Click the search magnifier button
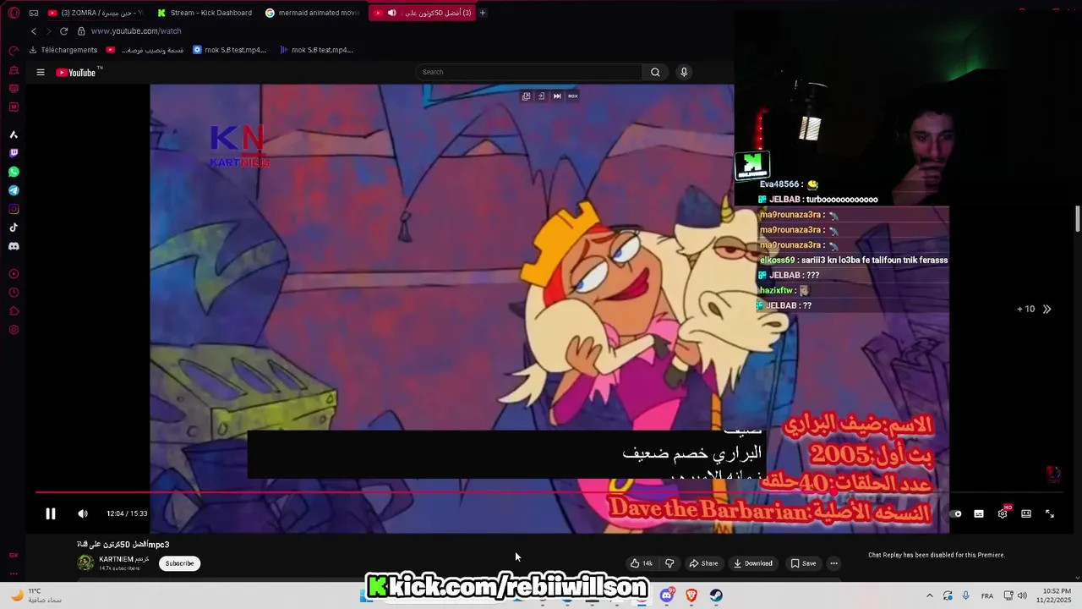Screen dimensions: 1082x609 (655, 72)
